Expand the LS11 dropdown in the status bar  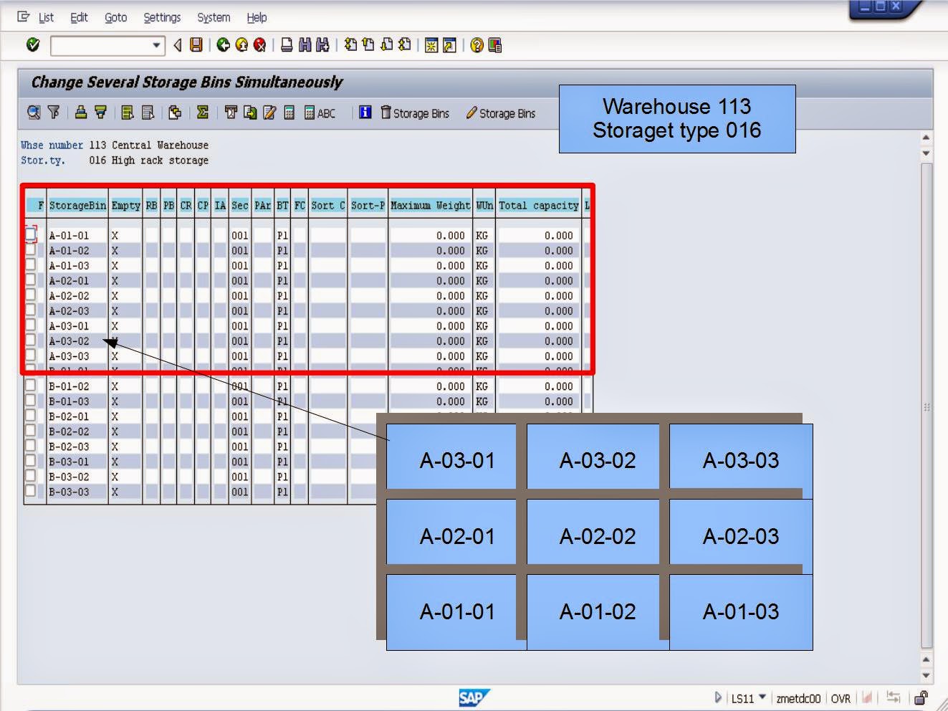(761, 698)
